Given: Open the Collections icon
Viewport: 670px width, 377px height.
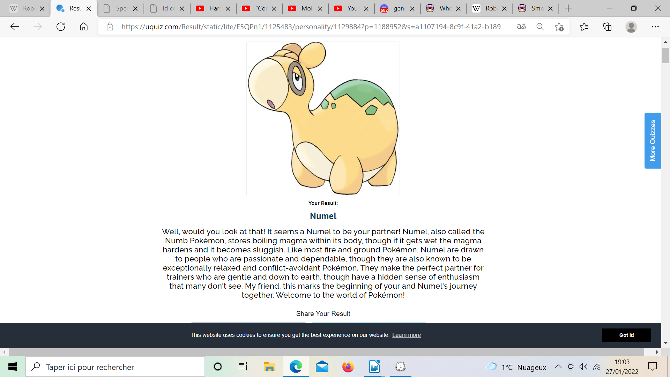Looking at the screenshot, I should pos(607,27).
